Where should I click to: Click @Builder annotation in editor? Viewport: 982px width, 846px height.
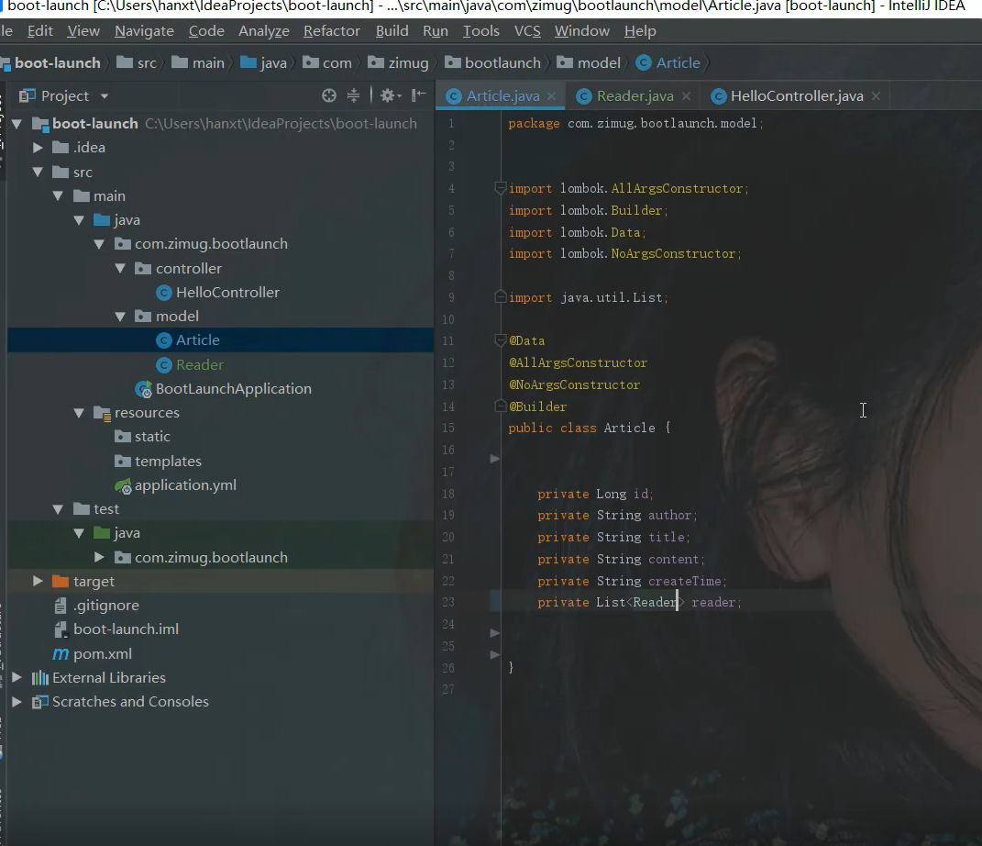tap(537, 406)
